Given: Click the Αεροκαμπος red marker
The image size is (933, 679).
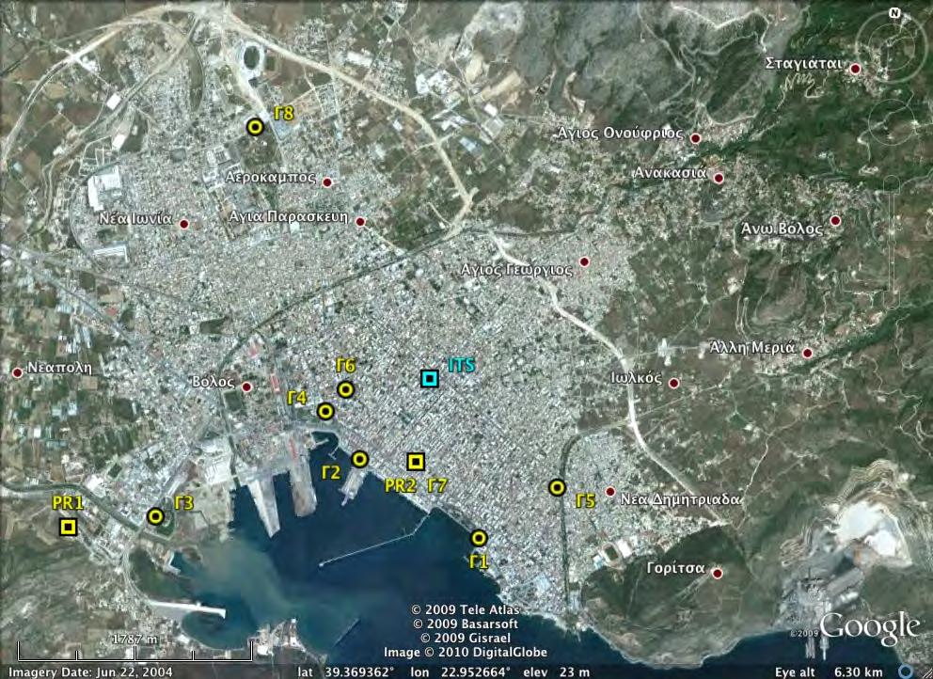Looking at the screenshot, I should [326, 182].
